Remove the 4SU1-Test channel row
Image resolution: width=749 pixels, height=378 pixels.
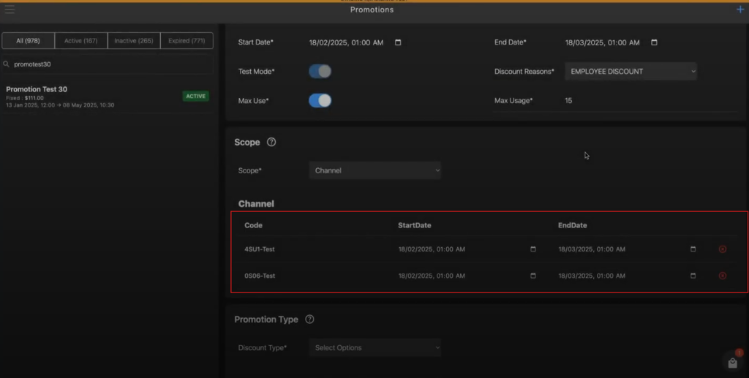pos(723,249)
